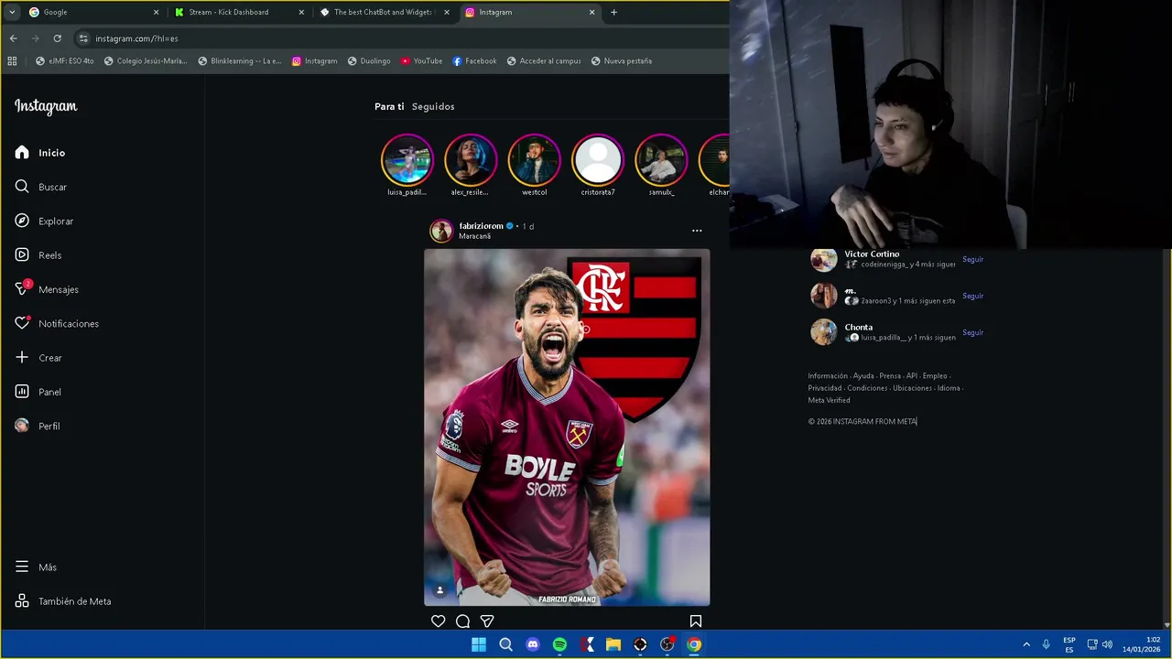Open Acceder al campus bookmark
This screenshot has width=1172, height=659.
[x=543, y=61]
